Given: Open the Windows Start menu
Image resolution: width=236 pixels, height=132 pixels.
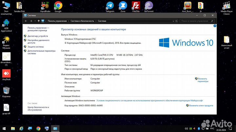Looking at the screenshot, I should click(x=4, y=128).
